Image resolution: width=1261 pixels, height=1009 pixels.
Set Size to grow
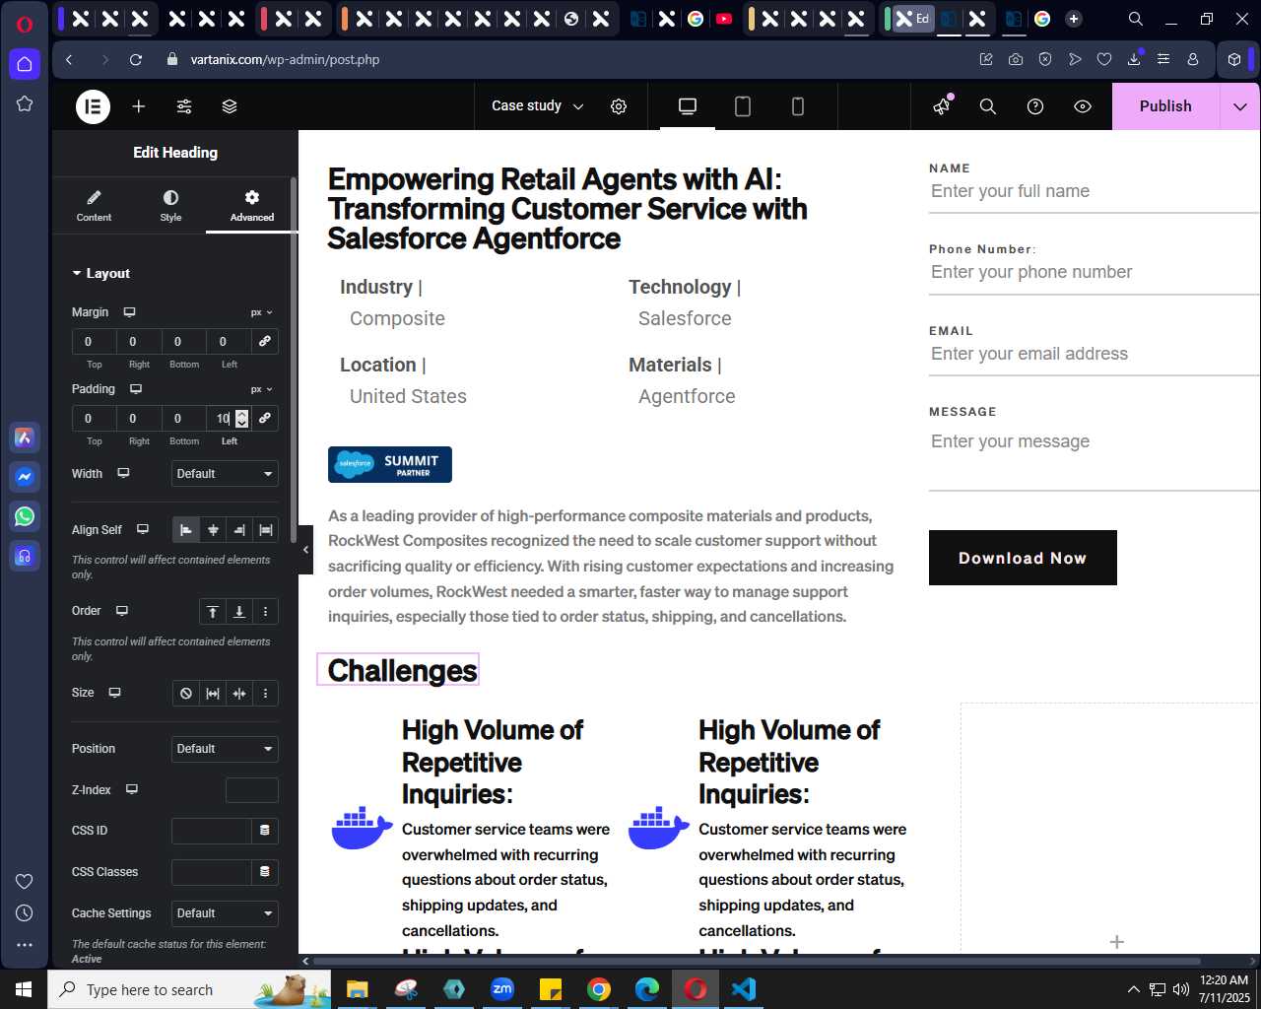213,694
